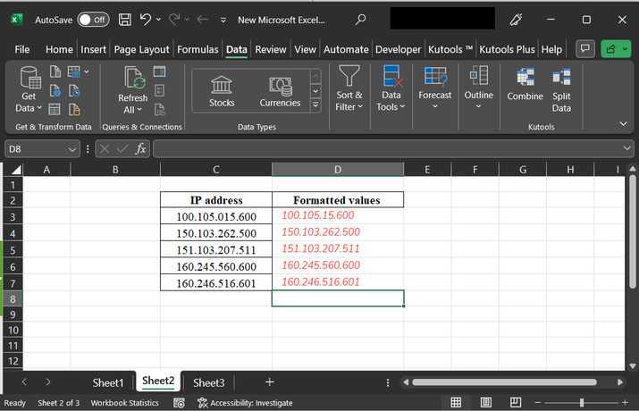
Task: Expand the Name Box dropdown arrow
Action: 73,149
